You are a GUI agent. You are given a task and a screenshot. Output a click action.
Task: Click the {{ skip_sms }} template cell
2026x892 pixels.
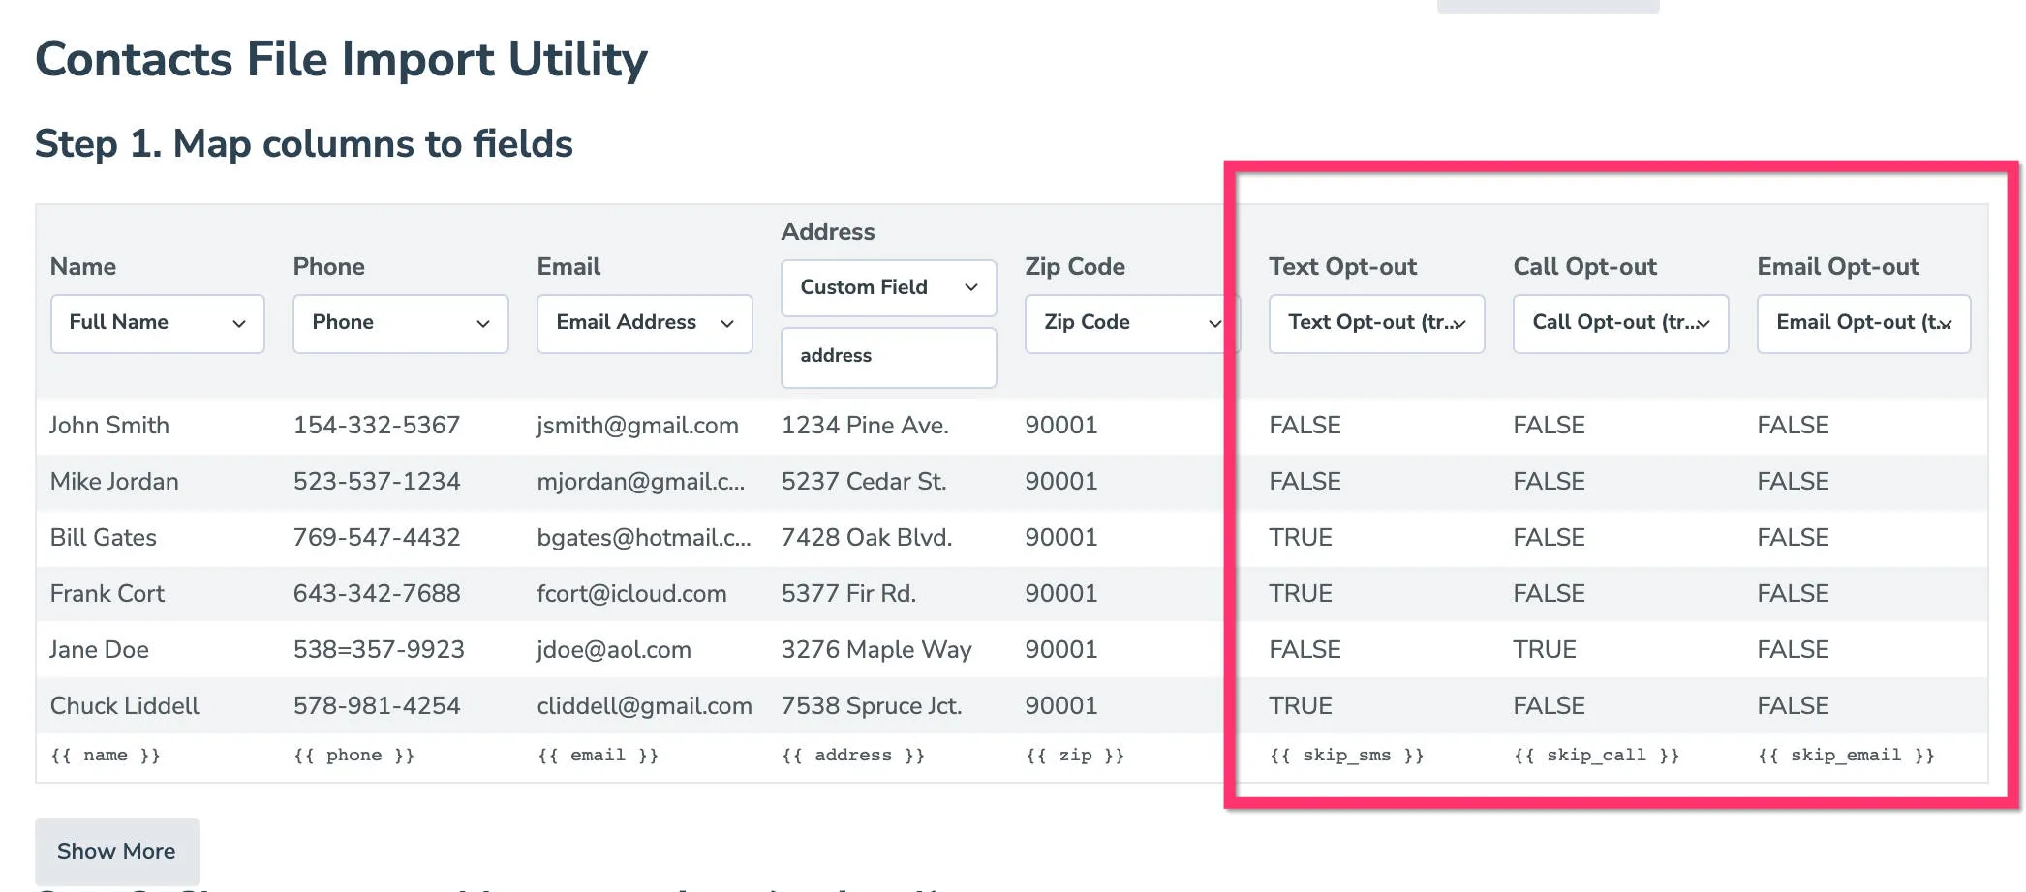[x=1346, y=755]
